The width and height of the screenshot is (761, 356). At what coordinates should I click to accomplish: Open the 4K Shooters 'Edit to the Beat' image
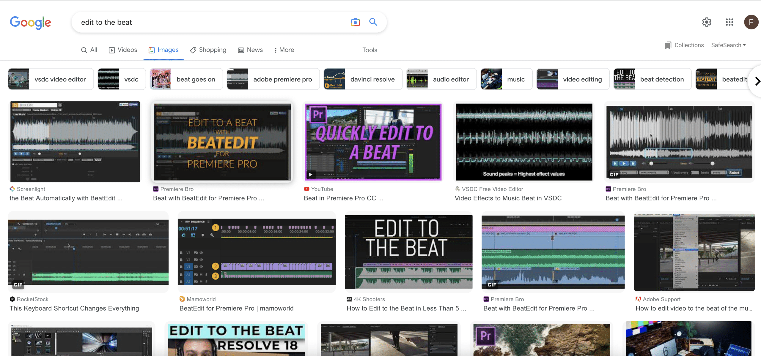pyautogui.click(x=408, y=252)
